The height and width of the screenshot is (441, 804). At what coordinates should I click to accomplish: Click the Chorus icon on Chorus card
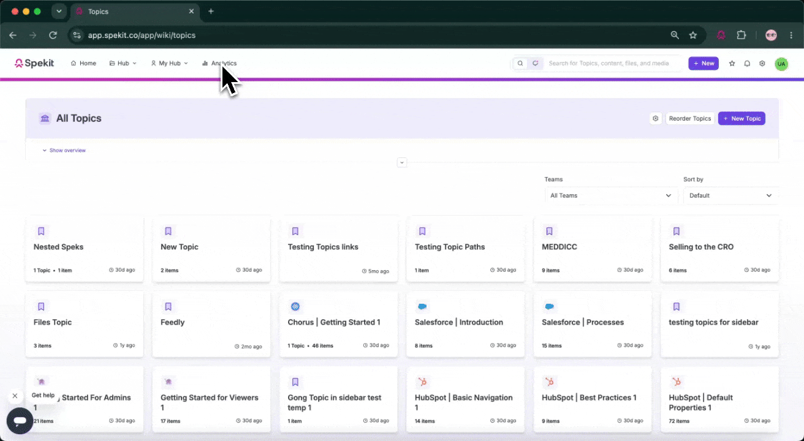[295, 306]
